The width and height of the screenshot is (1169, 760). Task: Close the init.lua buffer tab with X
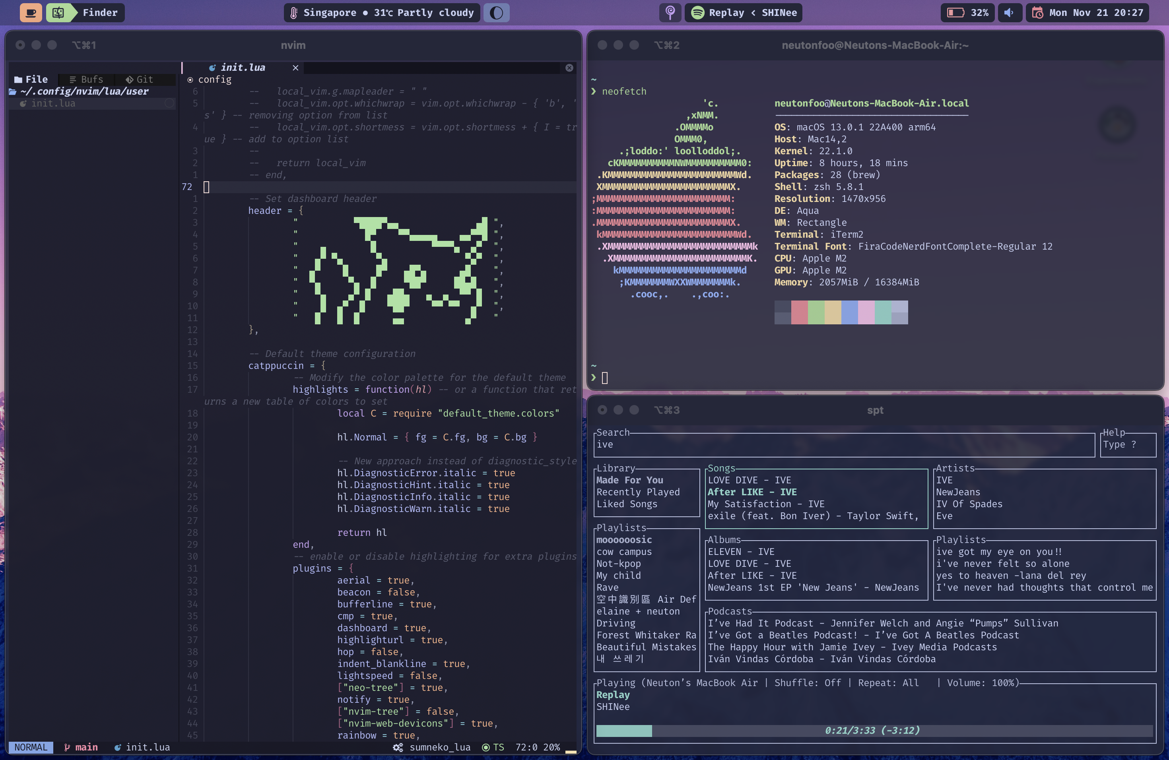pyautogui.click(x=296, y=68)
